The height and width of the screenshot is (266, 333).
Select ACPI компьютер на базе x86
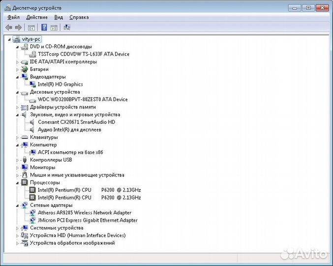tap(70, 152)
